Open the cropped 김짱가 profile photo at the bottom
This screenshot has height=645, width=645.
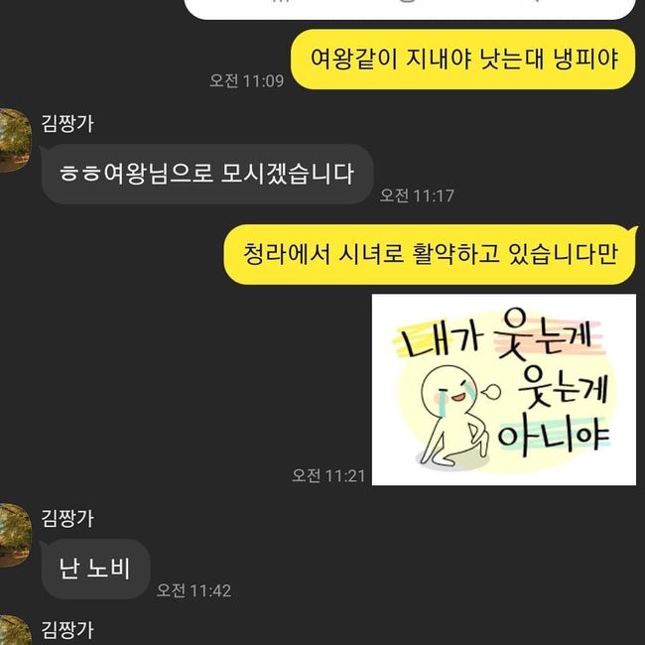tap(15, 630)
